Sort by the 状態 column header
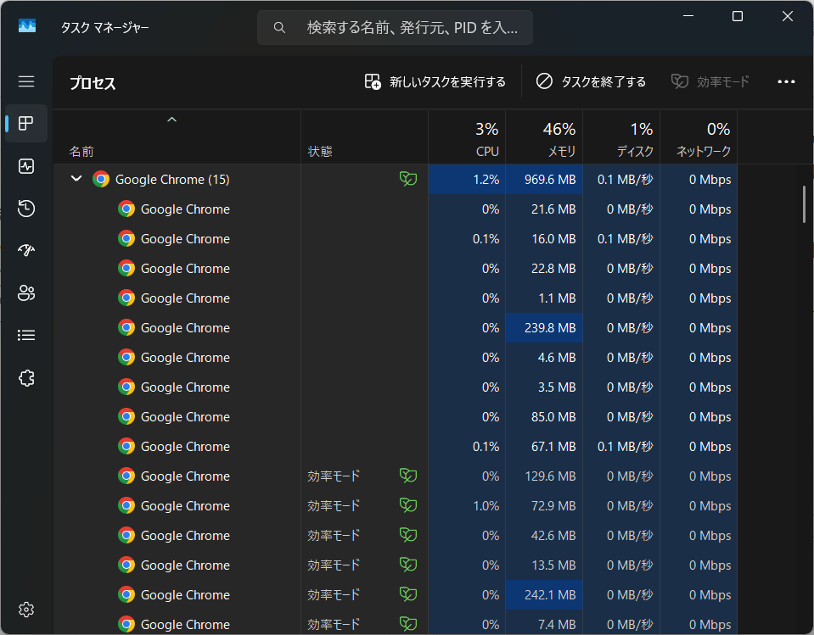The height and width of the screenshot is (635, 814). (364, 136)
